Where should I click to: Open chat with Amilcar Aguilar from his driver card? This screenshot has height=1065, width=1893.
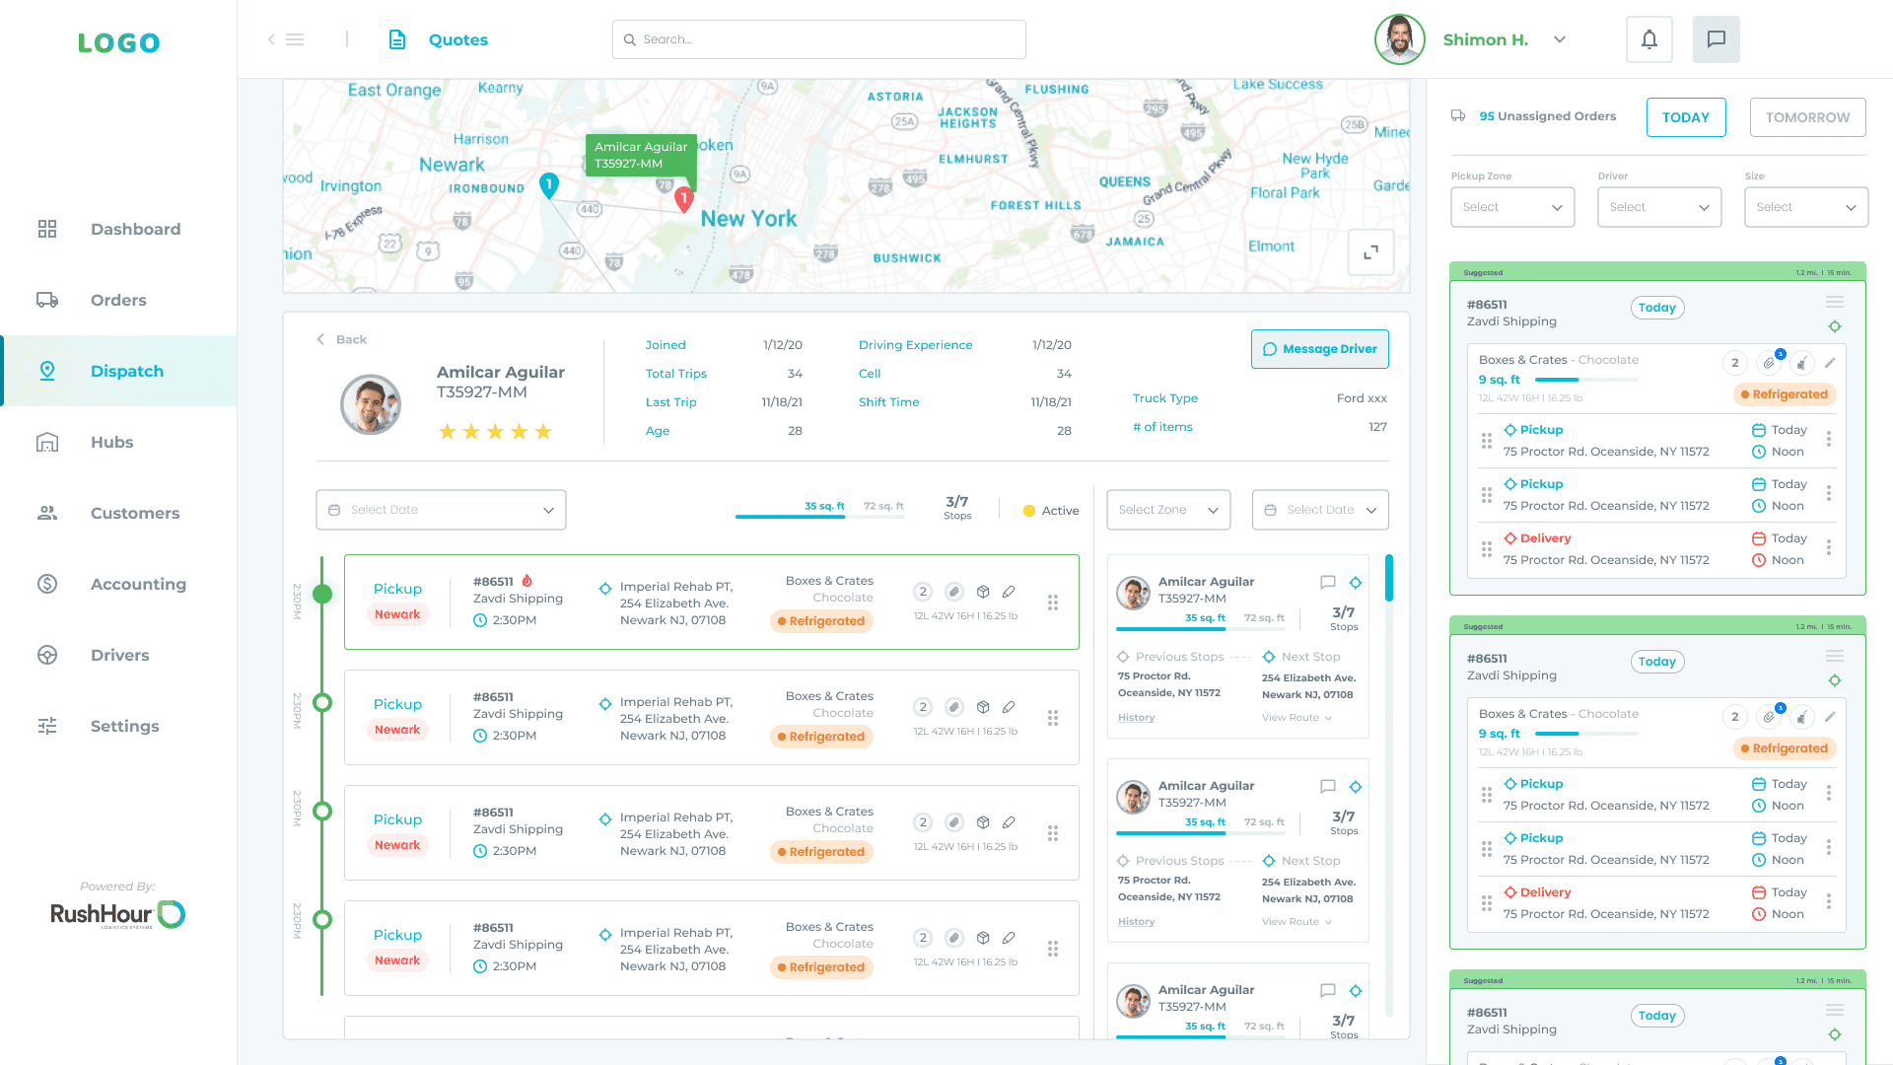(x=1328, y=582)
